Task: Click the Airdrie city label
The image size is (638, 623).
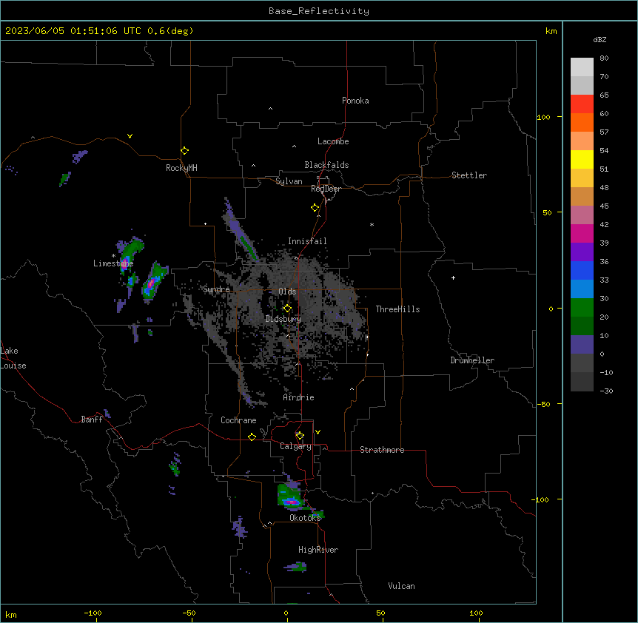Action: click(299, 397)
